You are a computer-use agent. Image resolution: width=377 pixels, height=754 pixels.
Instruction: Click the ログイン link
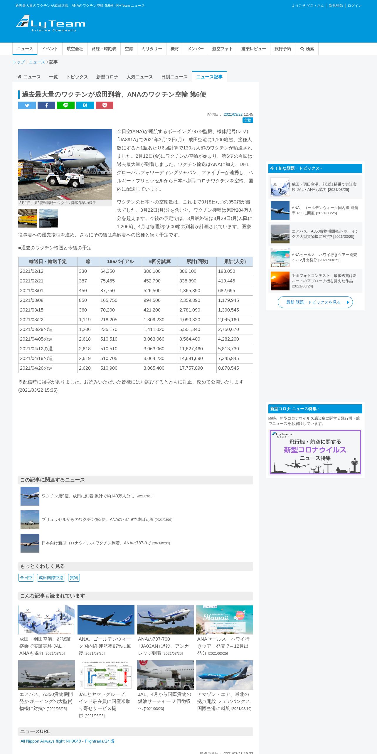click(x=355, y=6)
